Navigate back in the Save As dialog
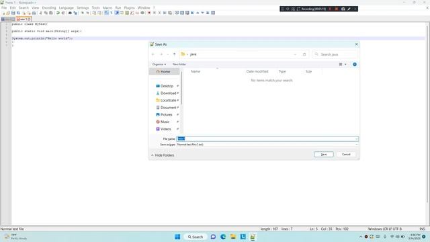The width and height of the screenshot is (430, 242). (153, 54)
